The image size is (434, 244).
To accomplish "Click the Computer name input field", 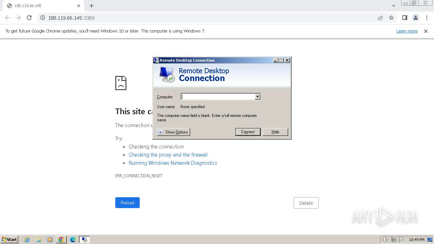I will pos(218,97).
